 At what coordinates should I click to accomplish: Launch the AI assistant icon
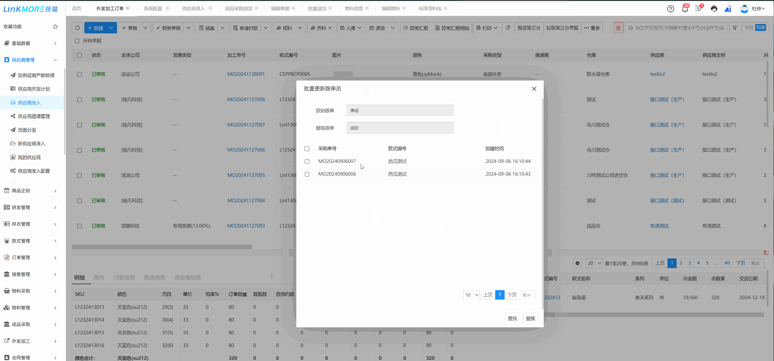tap(728, 9)
